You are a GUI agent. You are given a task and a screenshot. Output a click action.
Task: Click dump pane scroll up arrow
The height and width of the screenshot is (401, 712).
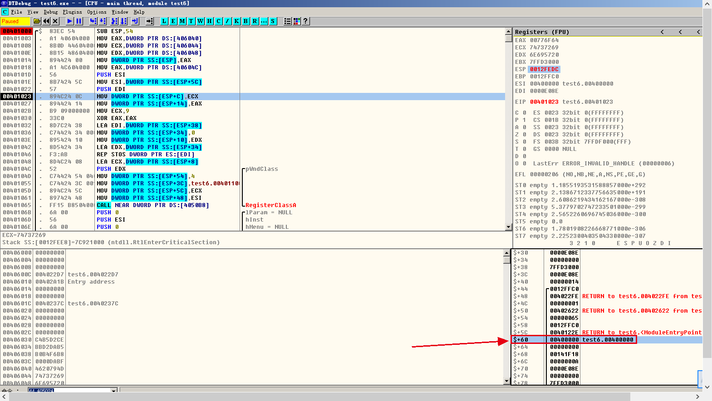(507, 253)
